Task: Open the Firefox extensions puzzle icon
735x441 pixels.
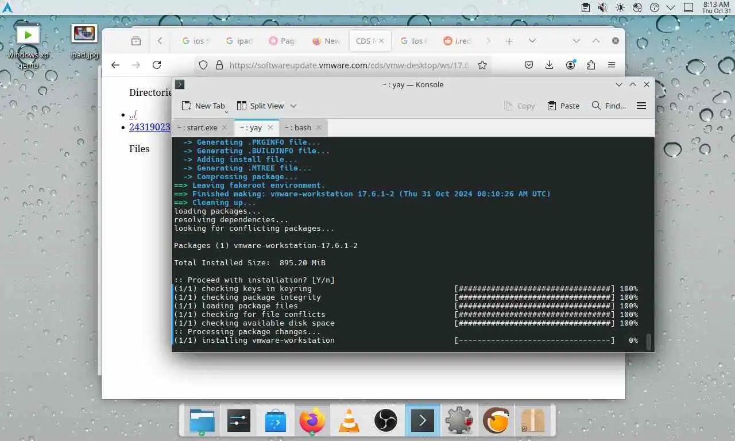Action: pos(591,65)
